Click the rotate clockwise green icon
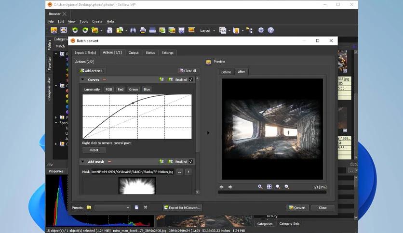Image resolution: width=403 pixels, height=233 pixels. tap(85, 30)
